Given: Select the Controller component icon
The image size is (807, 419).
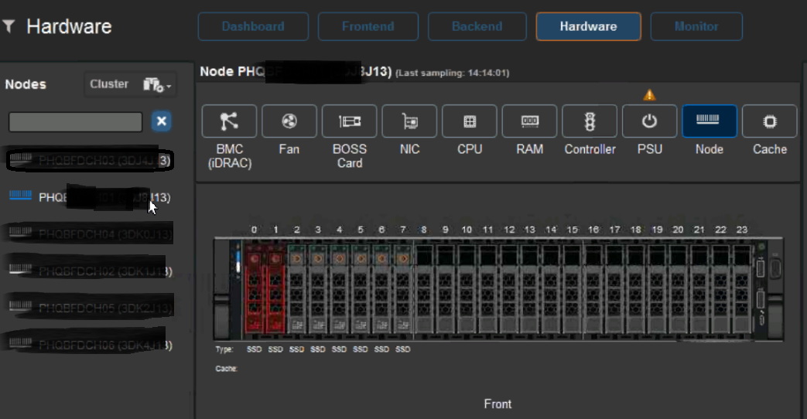Looking at the screenshot, I should click(x=590, y=121).
